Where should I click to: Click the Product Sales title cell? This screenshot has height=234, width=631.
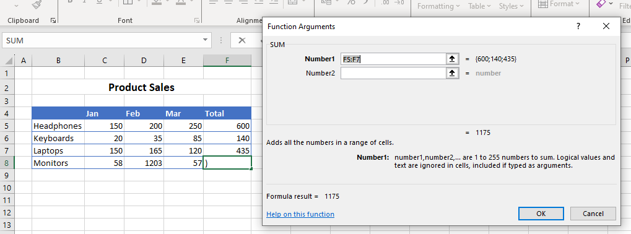[x=142, y=87]
